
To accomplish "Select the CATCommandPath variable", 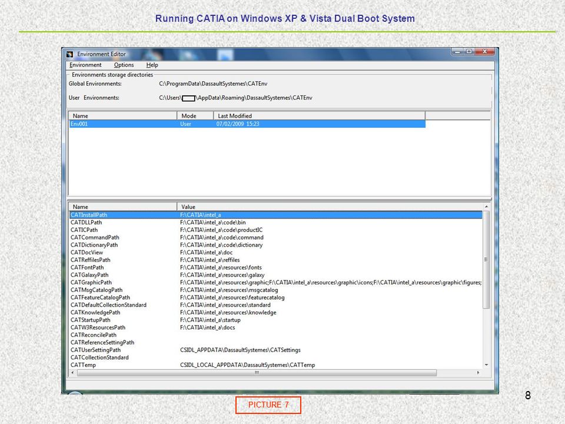I will pos(95,237).
